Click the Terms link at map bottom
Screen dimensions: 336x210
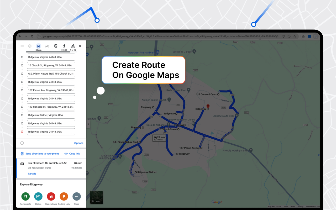pyautogui.click(x=292, y=207)
